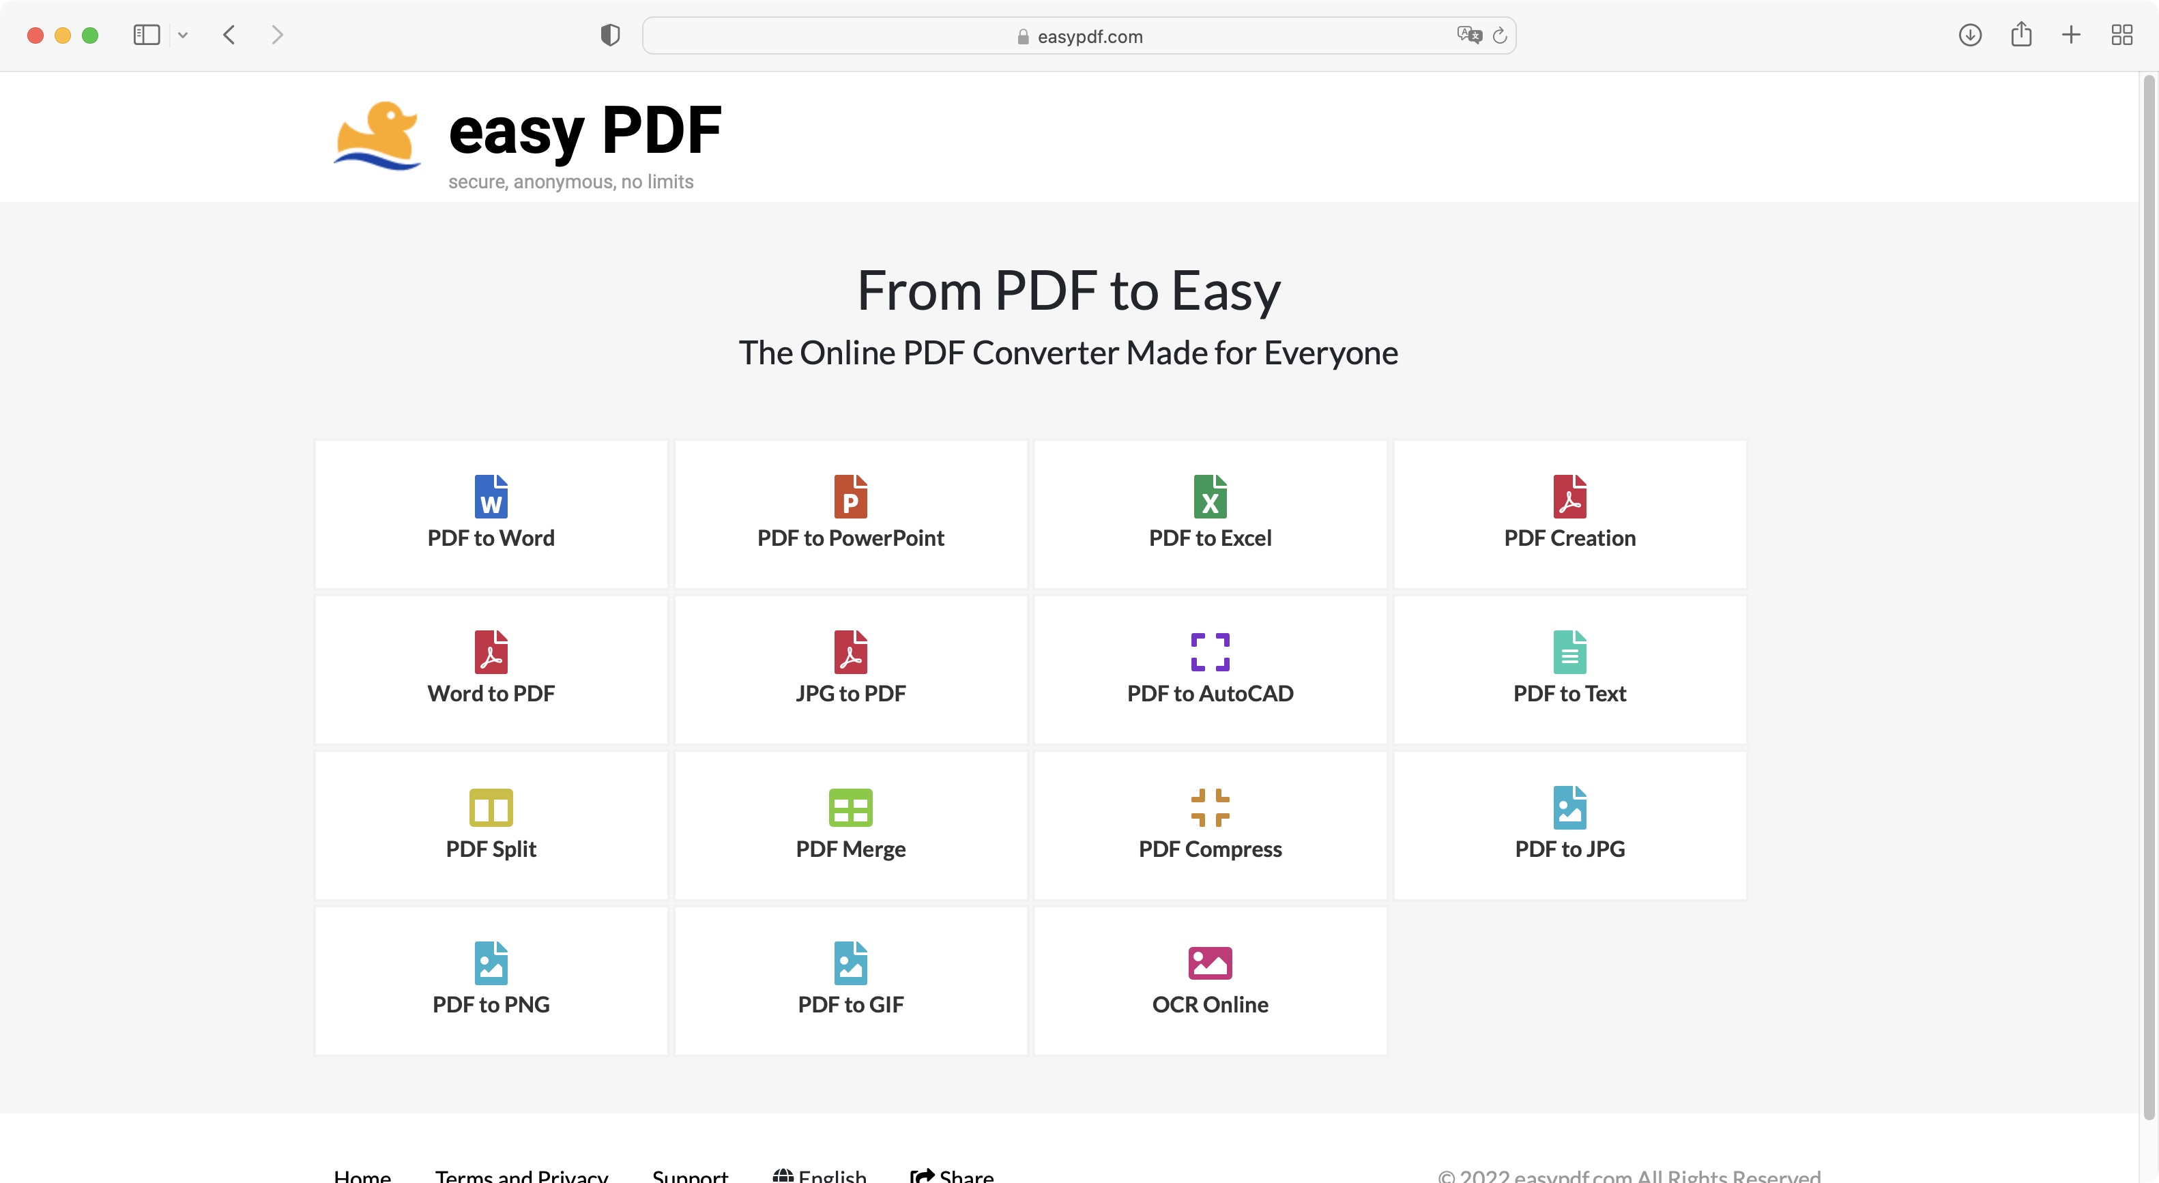Open the PDF to PowerPoint converter icon

coord(850,496)
